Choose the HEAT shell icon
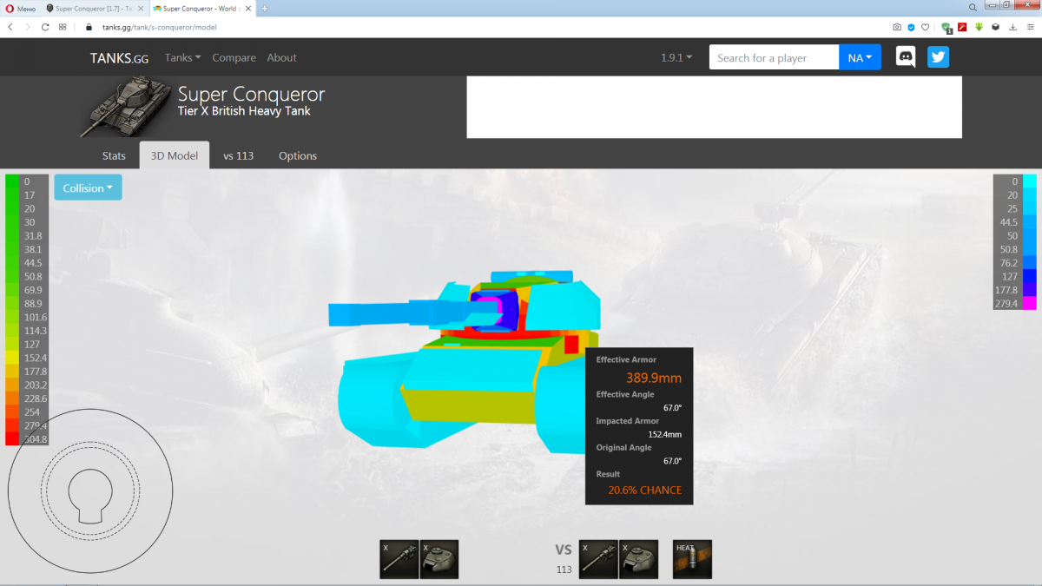This screenshot has height=586, width=1042. pos(692,559)
